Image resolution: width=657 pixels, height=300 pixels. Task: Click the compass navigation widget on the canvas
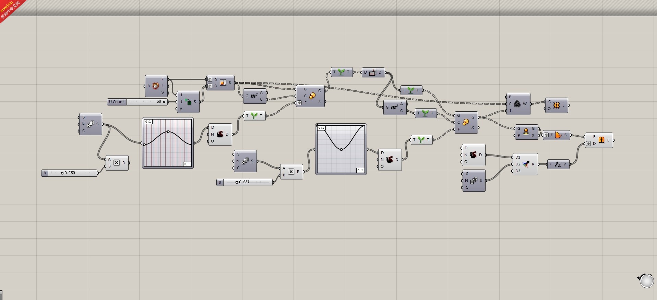[646, 281]
